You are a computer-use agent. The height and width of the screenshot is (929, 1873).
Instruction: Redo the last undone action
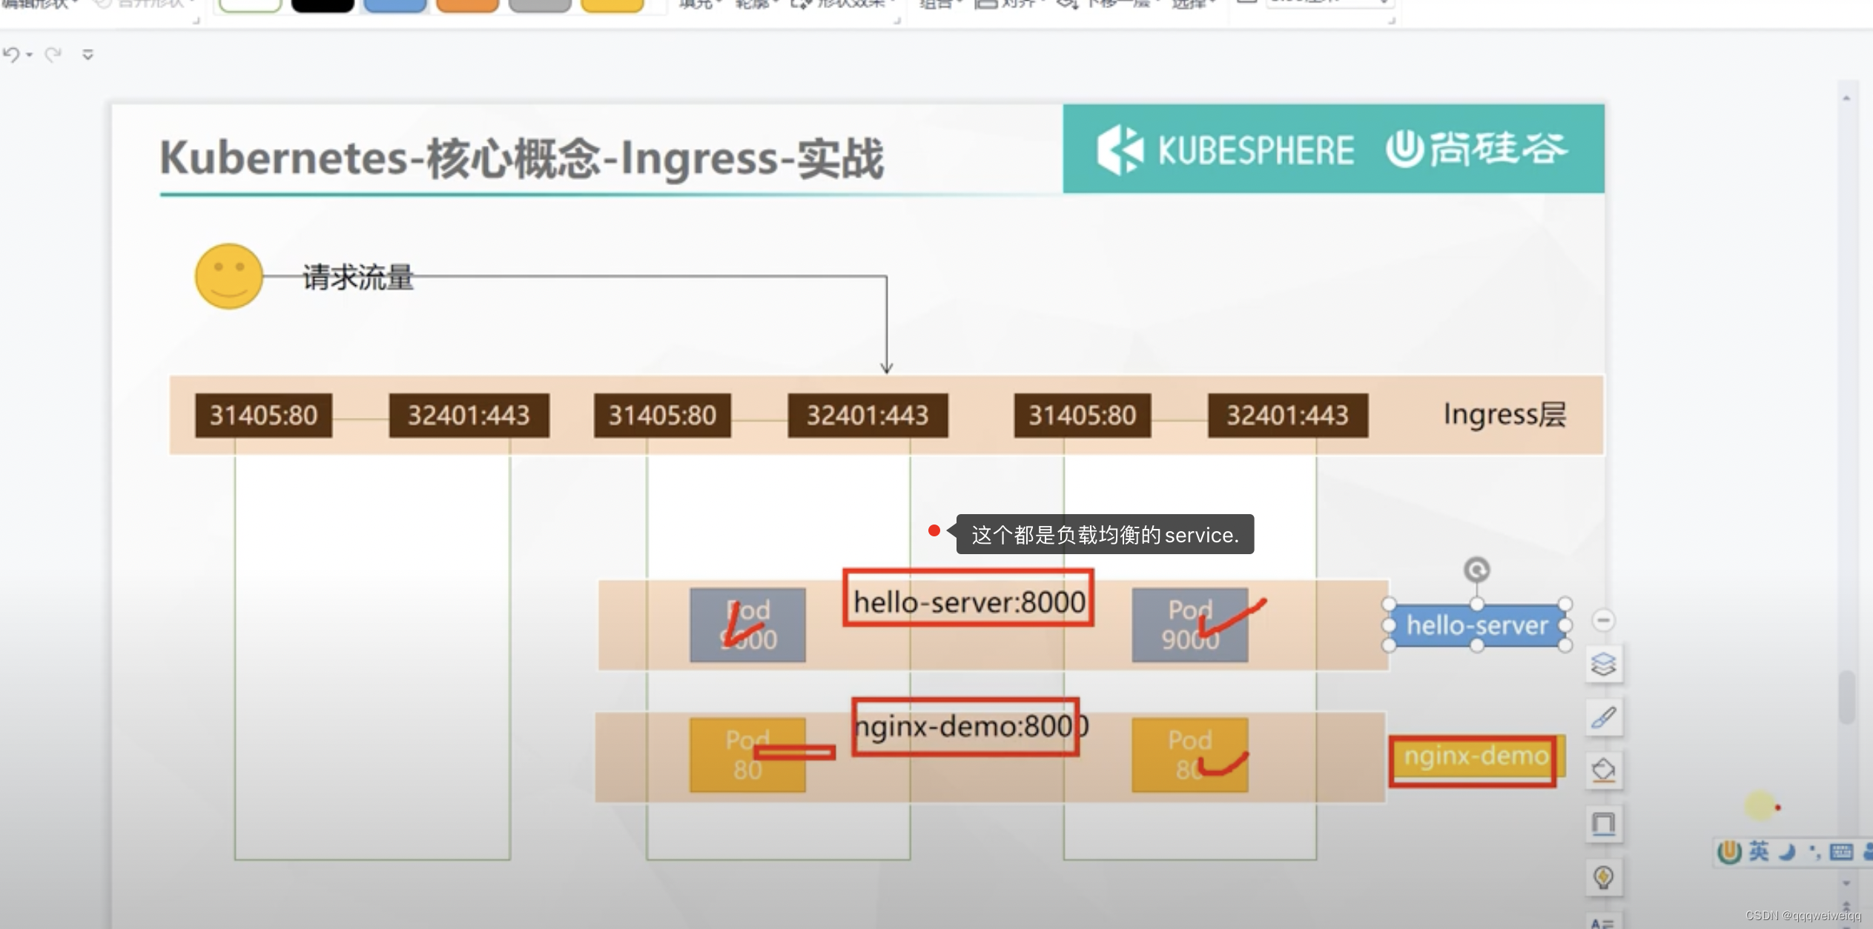(x=53, y=54)
